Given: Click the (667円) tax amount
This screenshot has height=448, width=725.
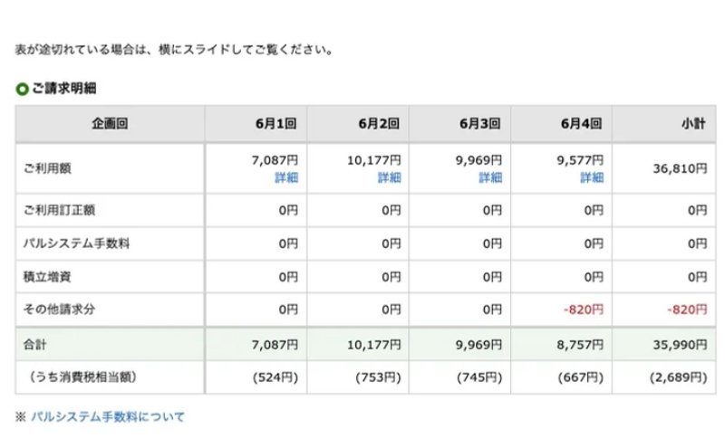Looking at the screenshot, I should (x=581, y=377).
